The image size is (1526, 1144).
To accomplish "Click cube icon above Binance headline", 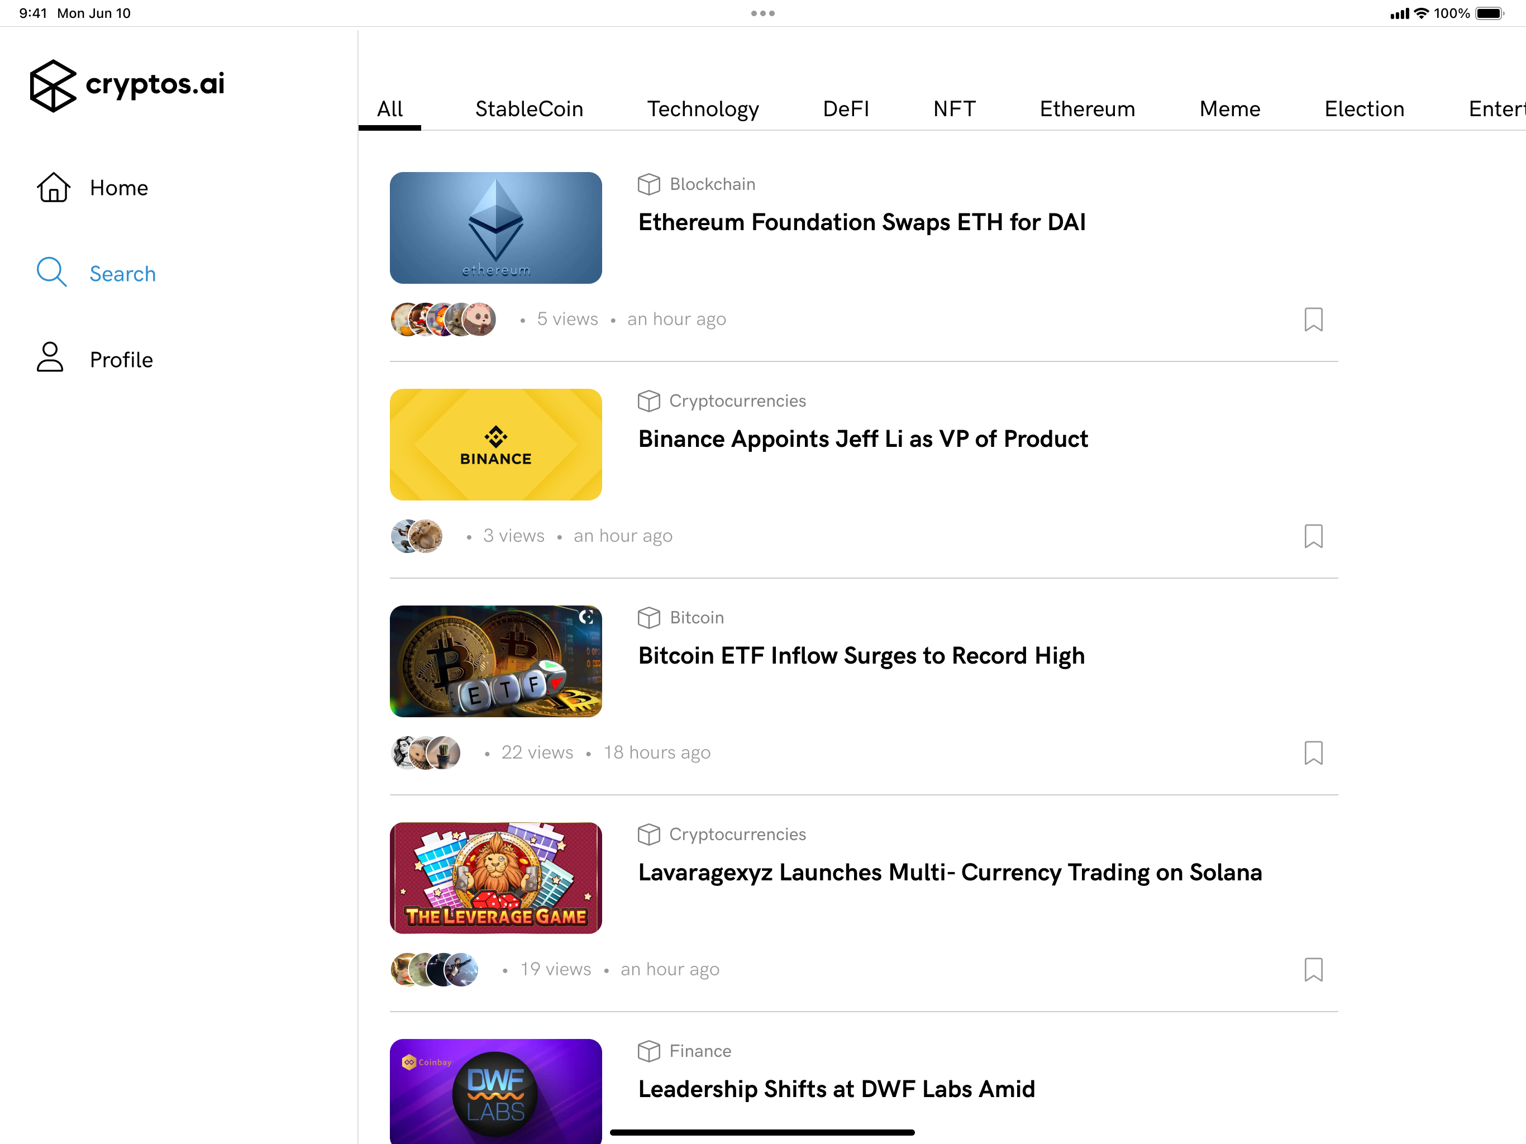I will pyautogui.click(x=648, y=401).
